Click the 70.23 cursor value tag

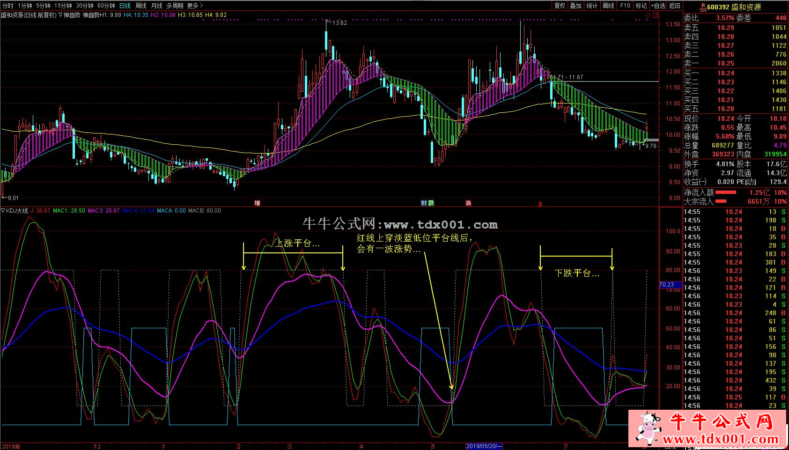click(671, 285)
